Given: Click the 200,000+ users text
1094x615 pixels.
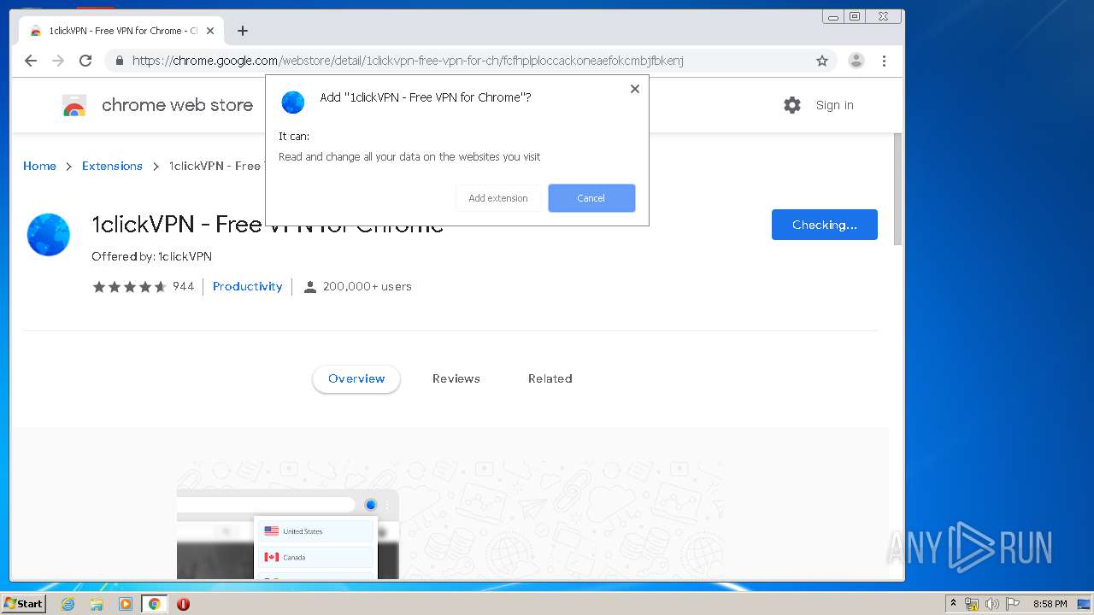Looking at the screenshot, I should click(x=368, y=287).
